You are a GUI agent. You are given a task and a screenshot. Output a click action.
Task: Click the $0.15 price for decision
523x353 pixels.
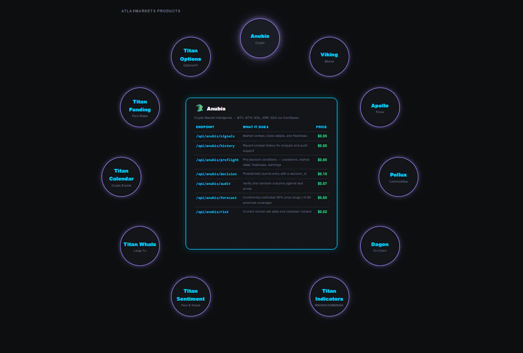[322, 174]
